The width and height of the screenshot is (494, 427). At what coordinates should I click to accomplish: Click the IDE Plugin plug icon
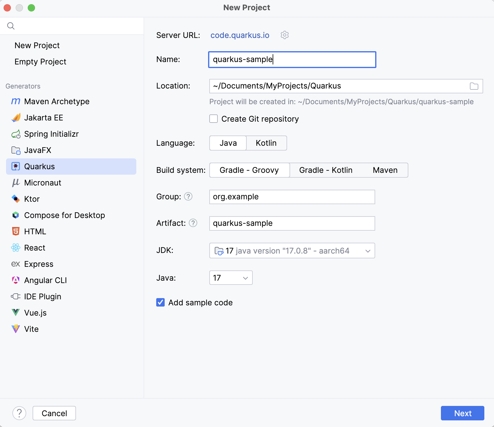16,297
